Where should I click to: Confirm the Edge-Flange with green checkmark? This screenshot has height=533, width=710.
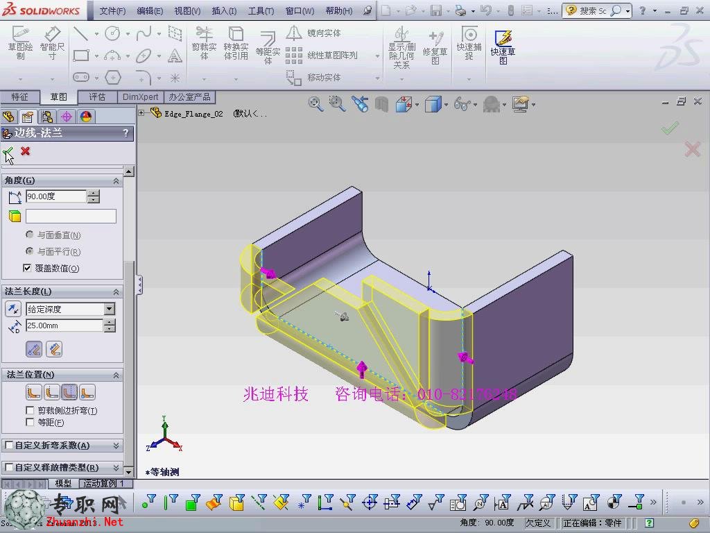(8, 152)
